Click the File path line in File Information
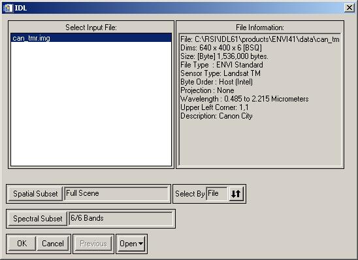Screen dimensions: 358x260 click(260, 39)
